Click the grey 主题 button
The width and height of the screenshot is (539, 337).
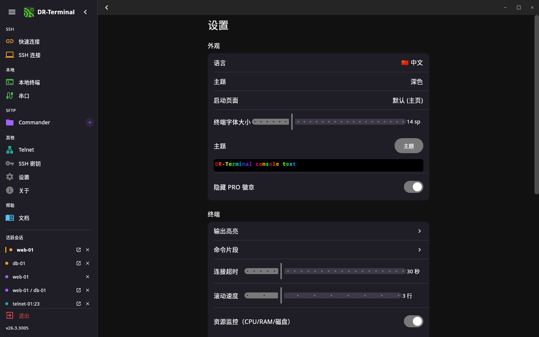[x=409, y=146]
